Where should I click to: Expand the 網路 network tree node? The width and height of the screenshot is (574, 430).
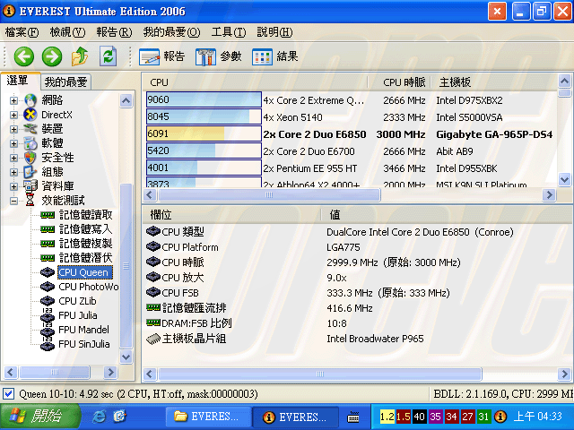point(13,100)
